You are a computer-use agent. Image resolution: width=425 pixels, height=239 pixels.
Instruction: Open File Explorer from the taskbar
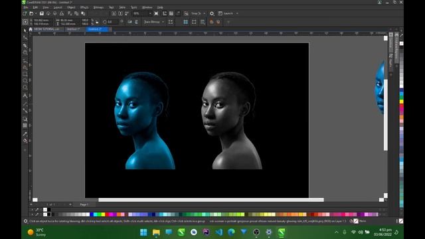(x=156, y=232)
